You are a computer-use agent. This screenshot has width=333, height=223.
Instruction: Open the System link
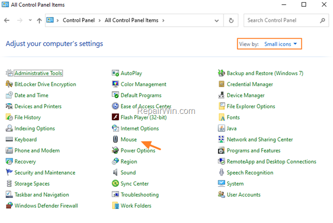235,184
